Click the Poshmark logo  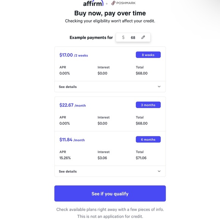pos(124,3)
